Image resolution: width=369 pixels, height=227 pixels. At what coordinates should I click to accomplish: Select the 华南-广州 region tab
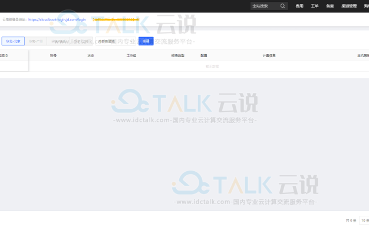pyautogui.click(x=36, y=41)
